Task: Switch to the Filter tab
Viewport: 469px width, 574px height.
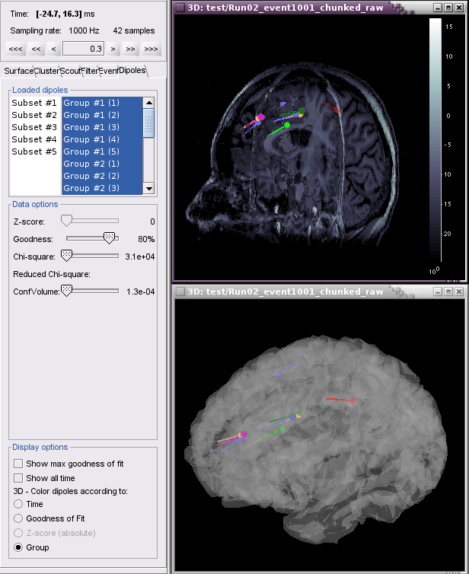Action: click(89, 71)
